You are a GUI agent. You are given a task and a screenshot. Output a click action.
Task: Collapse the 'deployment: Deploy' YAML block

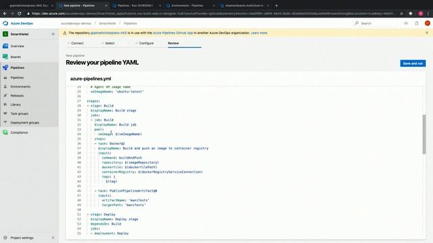[92, 234]
